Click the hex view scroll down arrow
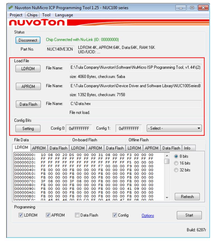The image size is (213, 243). [167, 198]
